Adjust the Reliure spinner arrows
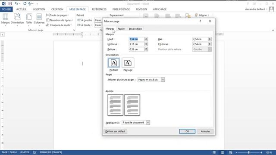Image resolution: width=276 pixels, height=155 pixels. coord(146,50)
